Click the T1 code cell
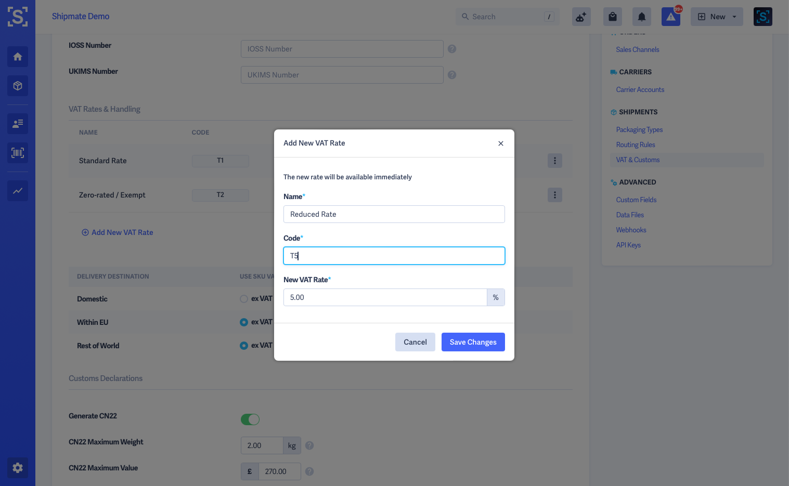This screenshot has width=789, height=486. click(221, 161)
